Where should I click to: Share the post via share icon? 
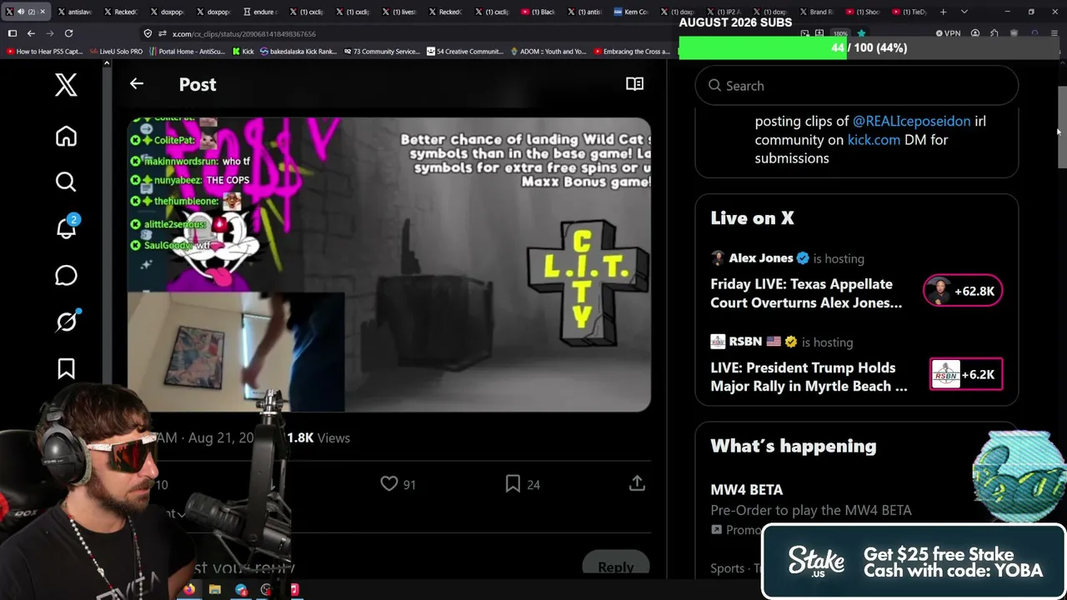click(637, 483)
